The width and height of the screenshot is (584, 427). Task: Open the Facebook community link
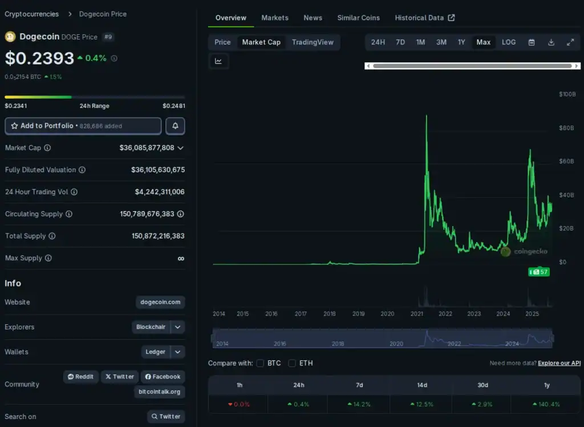click(163, 377)
